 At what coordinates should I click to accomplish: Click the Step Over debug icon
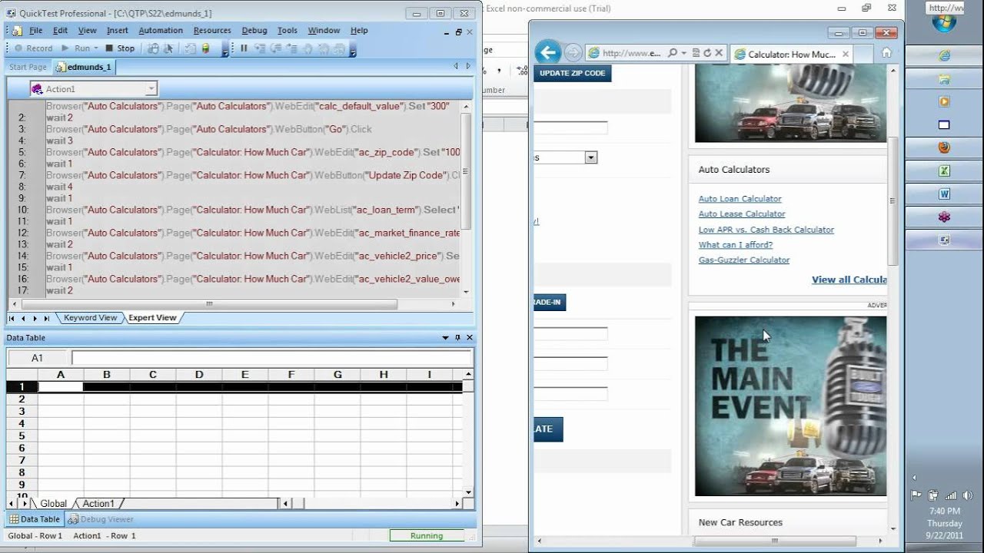(275, 48)
